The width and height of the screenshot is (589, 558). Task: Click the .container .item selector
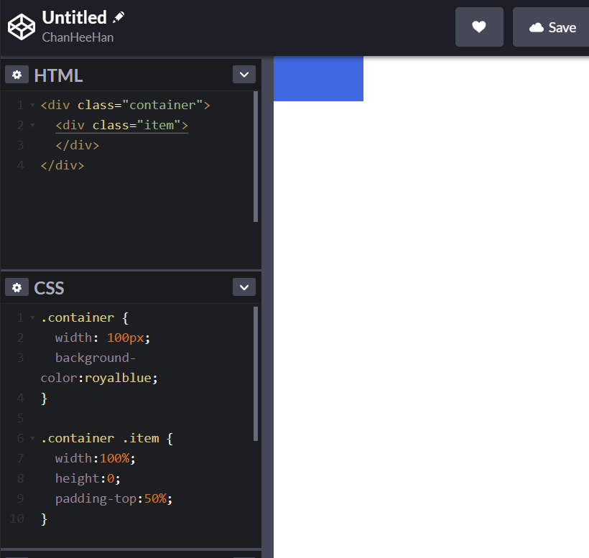pos(100,438)
